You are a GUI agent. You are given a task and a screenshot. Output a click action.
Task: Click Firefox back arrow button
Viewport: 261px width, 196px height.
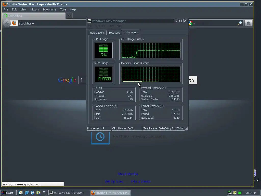(x=7, y=23)
